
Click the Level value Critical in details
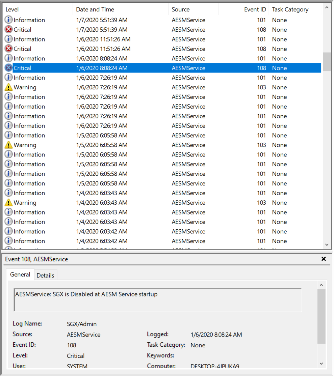[x=76, y=356]
